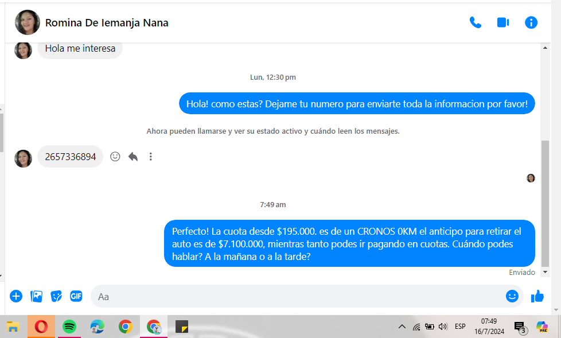This screenshot has height=338, width=561.
Task: Attach a photo file to message
Action: click(x=36, y=296)
